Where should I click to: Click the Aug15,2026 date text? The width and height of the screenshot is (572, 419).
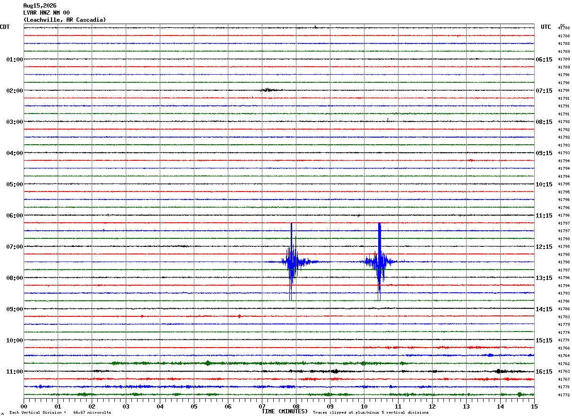coord(40,6)
